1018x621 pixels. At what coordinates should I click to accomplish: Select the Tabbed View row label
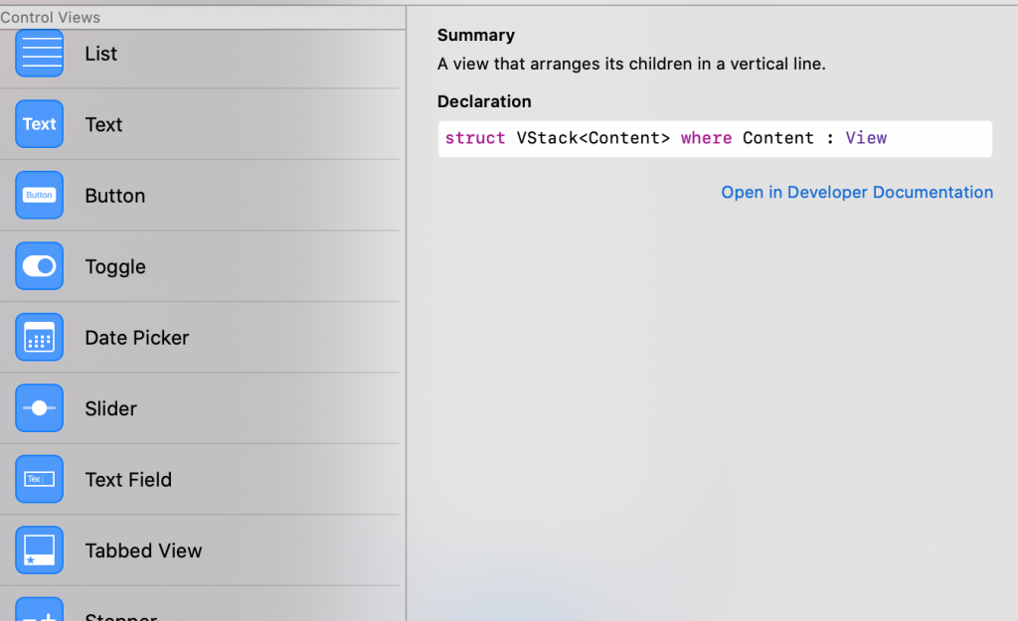[x=143, y=550]
